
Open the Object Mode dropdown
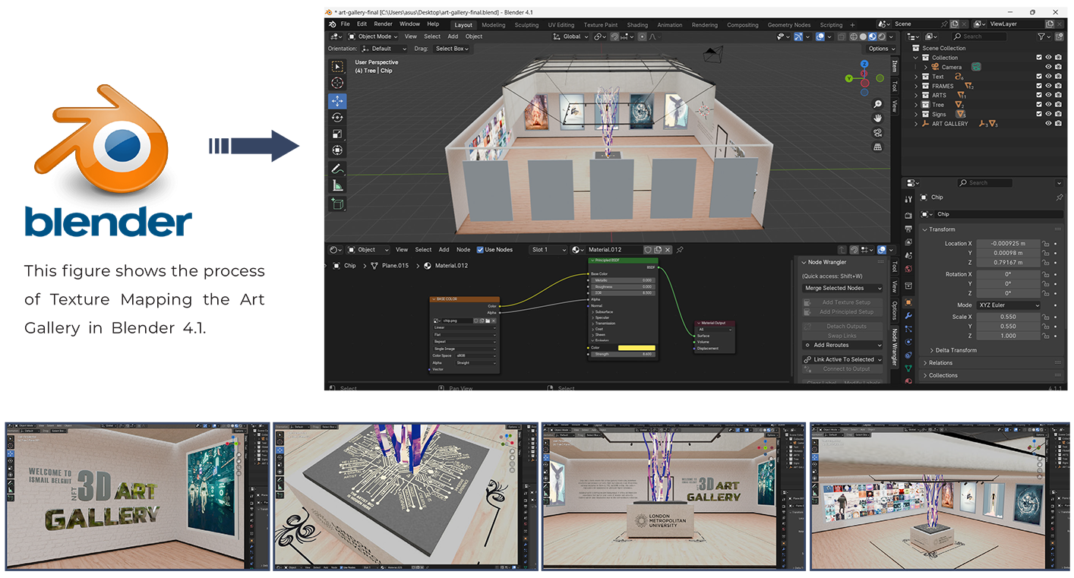(373, 36)
